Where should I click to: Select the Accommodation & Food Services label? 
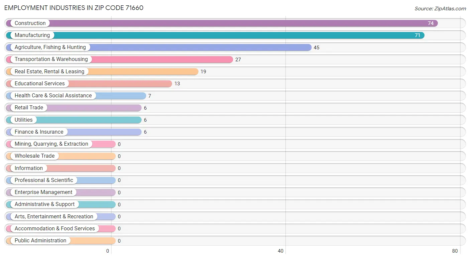tap(55, 229)
